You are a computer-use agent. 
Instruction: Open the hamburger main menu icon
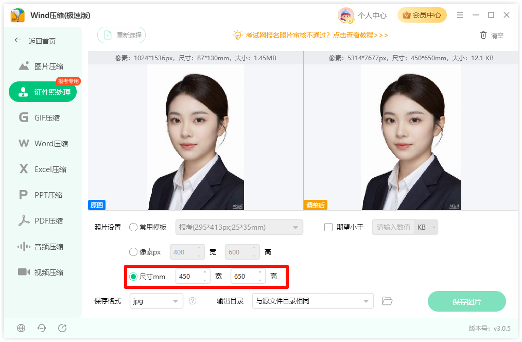coord(460,15)
